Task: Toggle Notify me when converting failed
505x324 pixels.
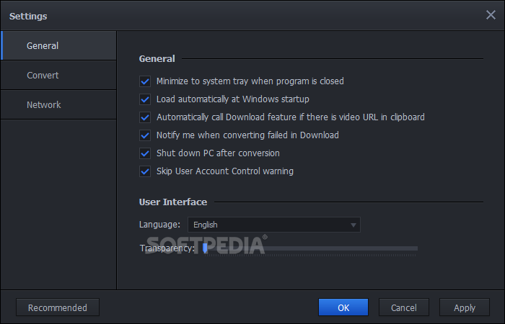Action: point(145,135)
